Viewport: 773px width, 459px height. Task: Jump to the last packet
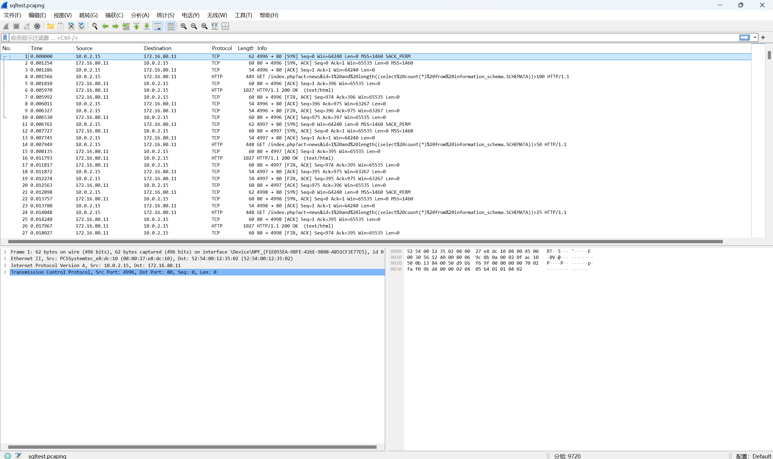147,26
